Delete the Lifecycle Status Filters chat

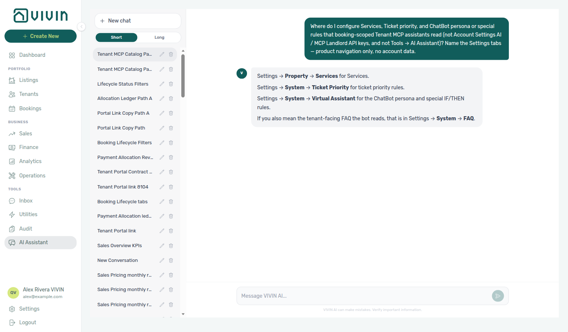pyautogui.click(x=171, y=84)
